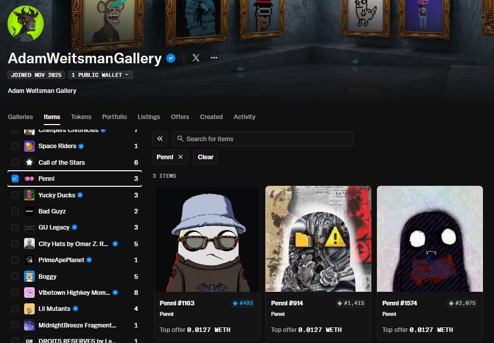Switch to the Galleries tab
This screenshot has width=494, height=343.
21,117
